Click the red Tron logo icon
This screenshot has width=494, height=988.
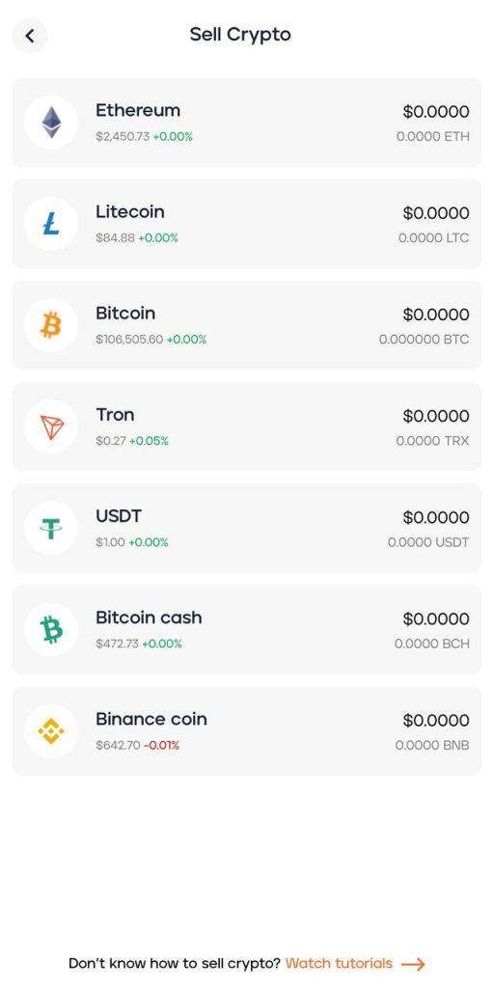pos(52,427)
